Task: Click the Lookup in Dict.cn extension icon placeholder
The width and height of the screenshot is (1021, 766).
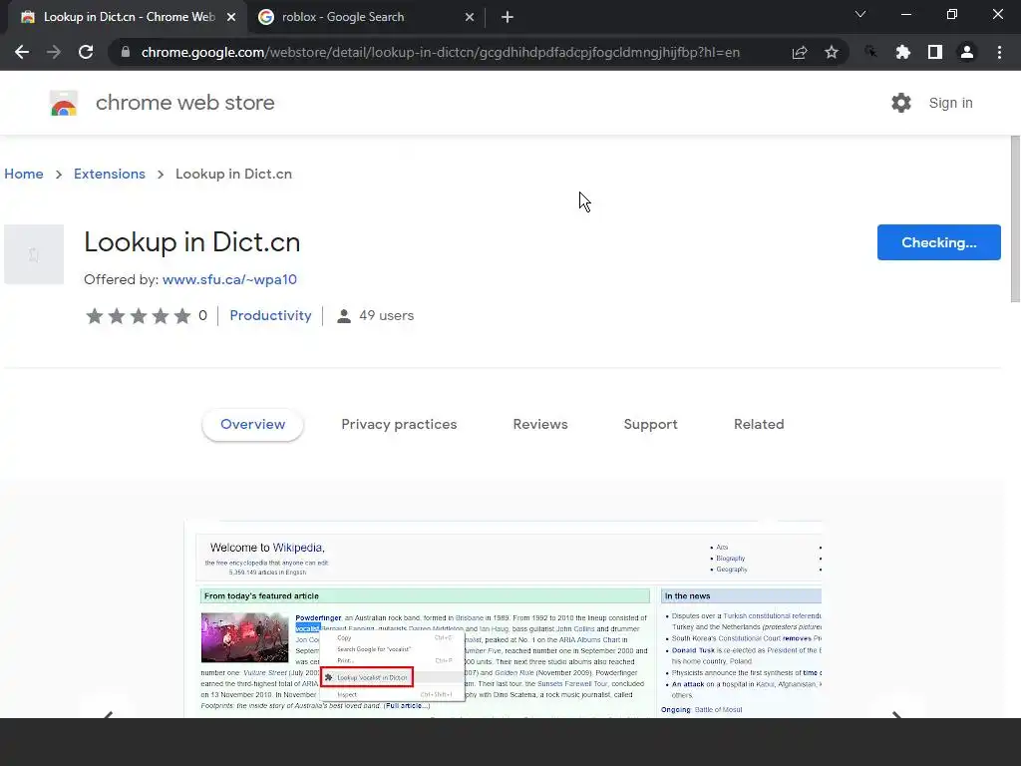Action: coord(34,254)
